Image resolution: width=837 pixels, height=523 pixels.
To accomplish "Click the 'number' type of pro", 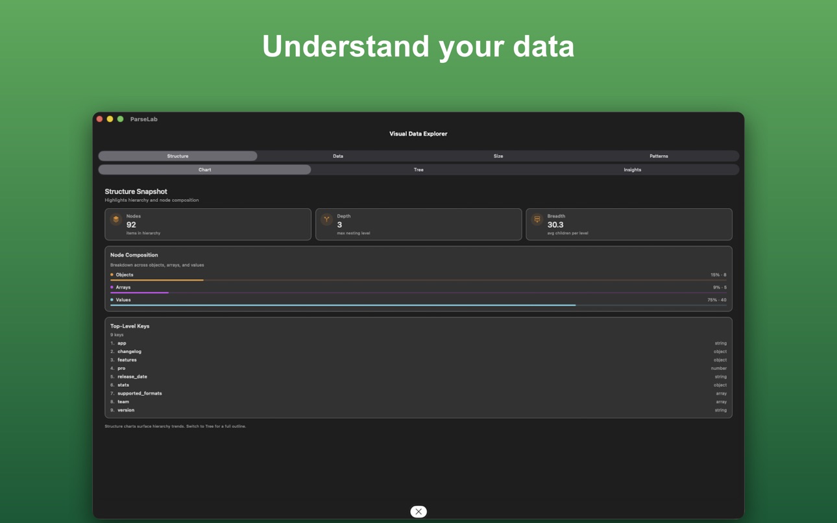I will point(719,369).
